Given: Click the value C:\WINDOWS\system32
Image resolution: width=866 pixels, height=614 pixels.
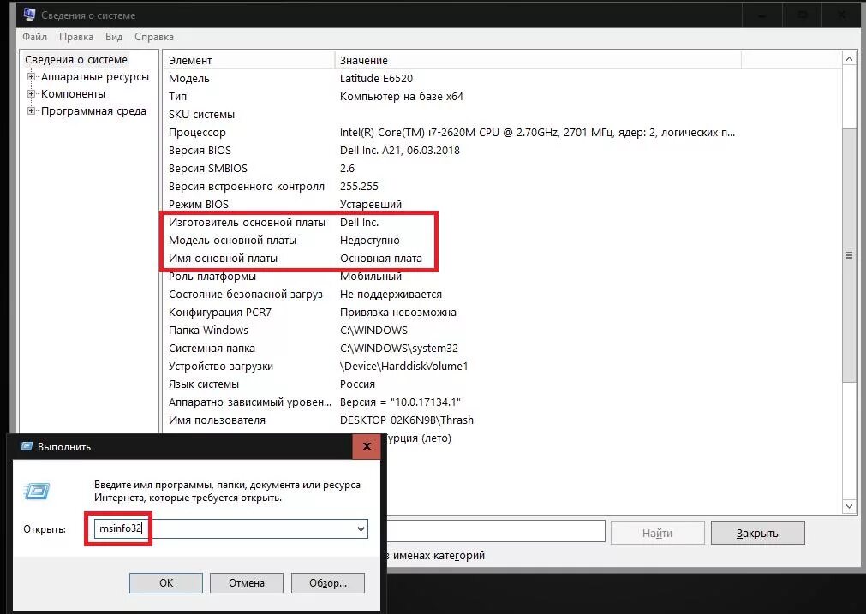Looking at the screenshot, I should coord(399,349).
